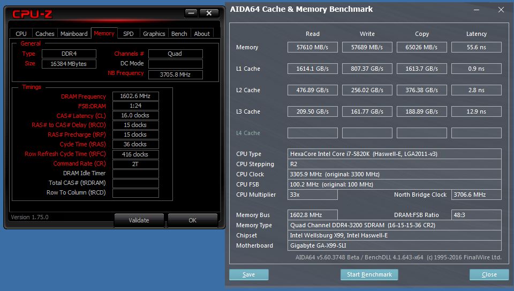Click the L2 Cache copy 376.38 GB/s
Screen dimensions: 514x291
pyautogui.click(x=421, y=90)
